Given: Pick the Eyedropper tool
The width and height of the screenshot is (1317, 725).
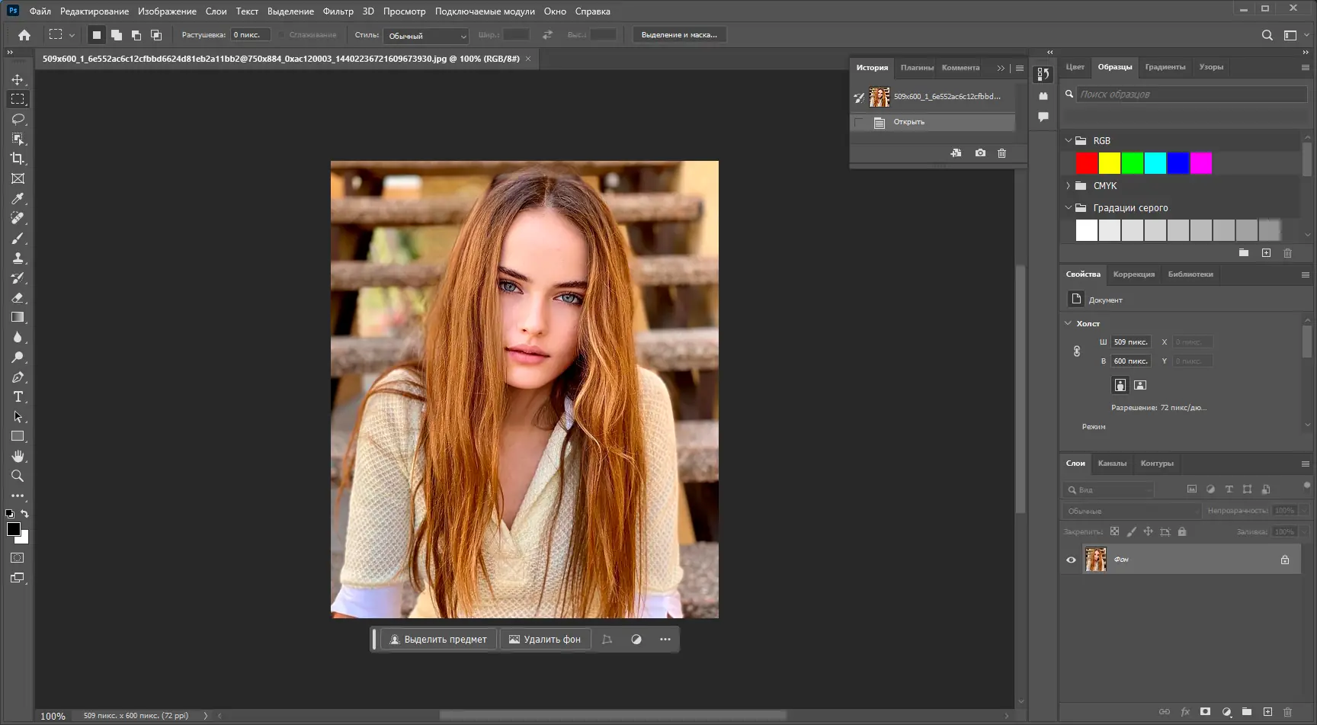Looking at the screenshot, I should [18, 198].
